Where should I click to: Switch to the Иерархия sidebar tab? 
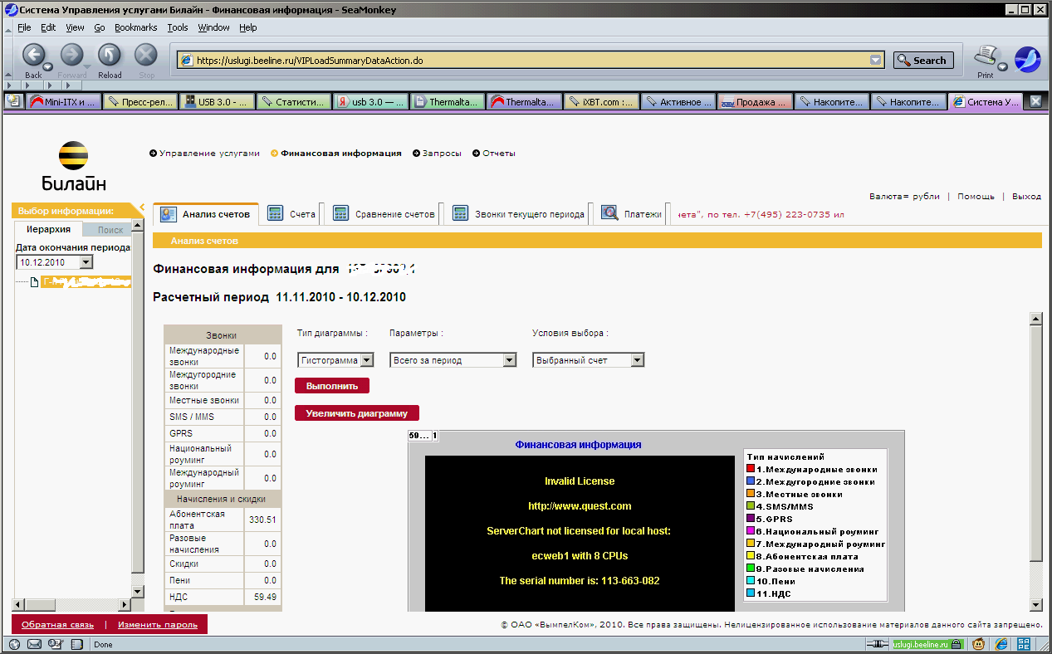click(48, 229)
